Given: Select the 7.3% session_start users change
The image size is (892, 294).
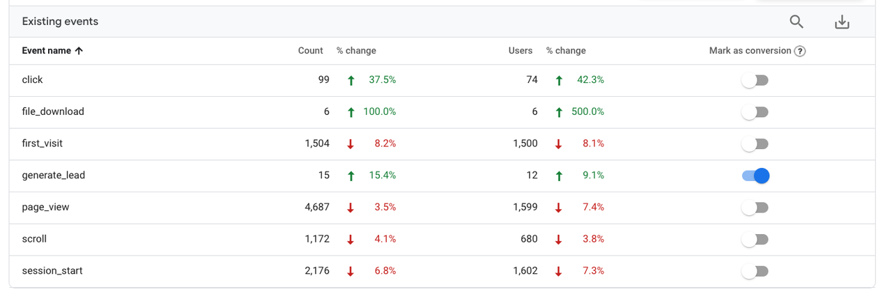Looking at the screenshot, I should 594,270.
